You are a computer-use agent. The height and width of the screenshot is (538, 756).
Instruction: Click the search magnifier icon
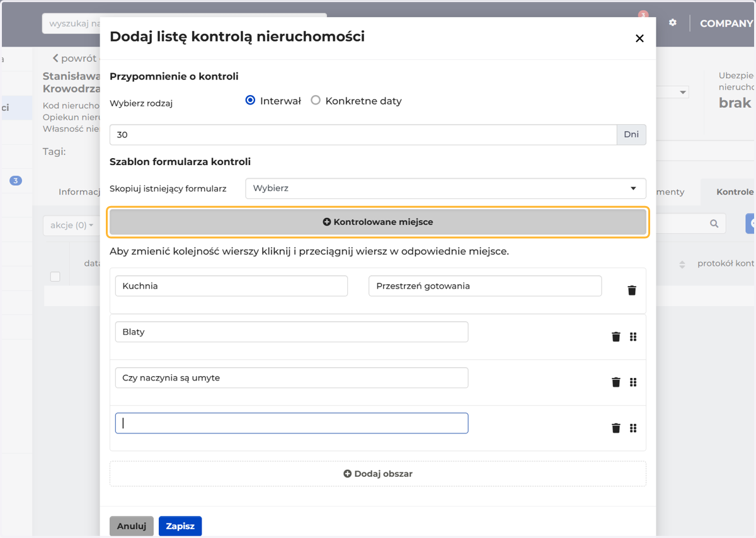point(714,224)
